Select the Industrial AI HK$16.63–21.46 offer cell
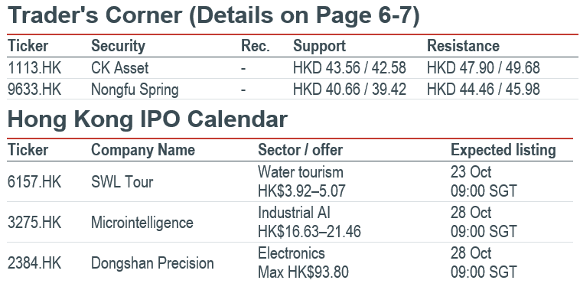580x290 pixels. (x=309, y=222)
